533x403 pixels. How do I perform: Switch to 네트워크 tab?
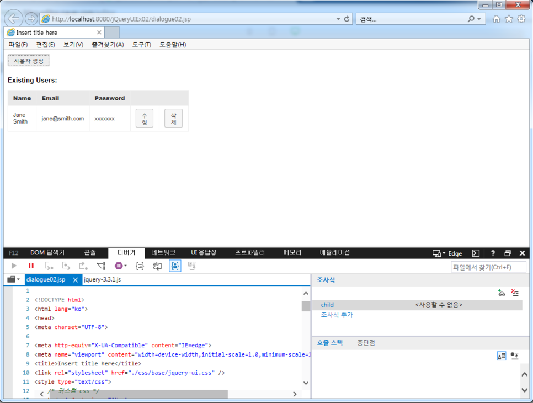(163, 253)
